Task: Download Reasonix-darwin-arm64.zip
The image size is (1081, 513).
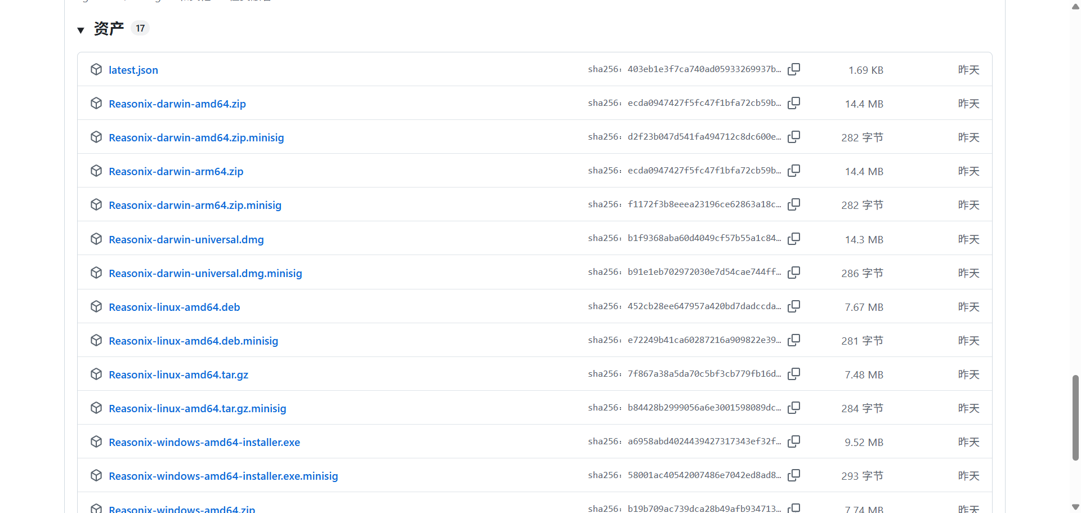Action: [x=176, y=171]
